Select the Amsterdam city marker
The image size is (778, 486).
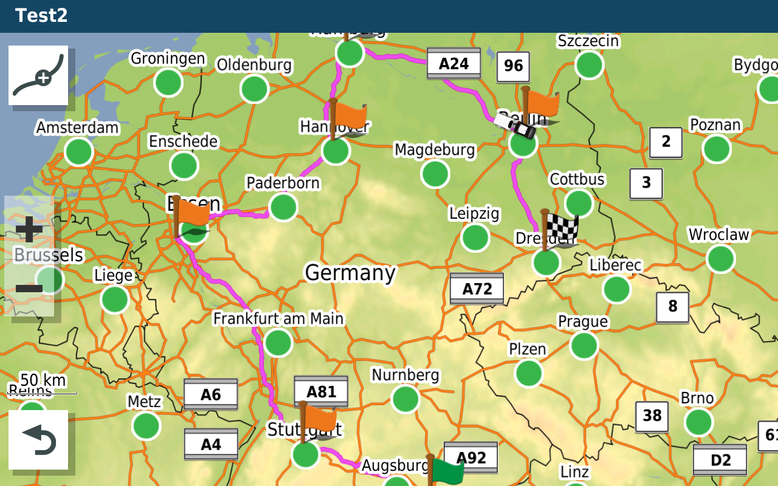point(79,152)
